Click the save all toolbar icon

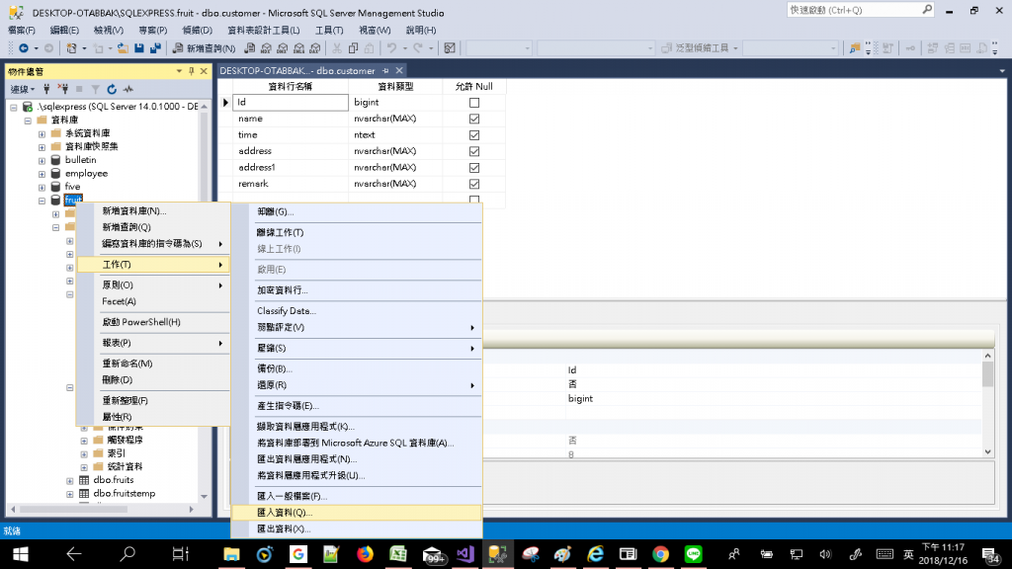[x=155, y=48]
